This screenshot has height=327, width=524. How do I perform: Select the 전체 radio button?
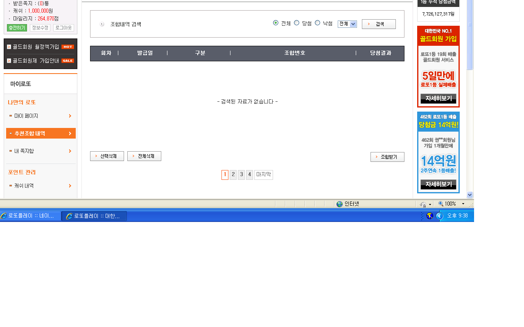(x=276, y=23)
